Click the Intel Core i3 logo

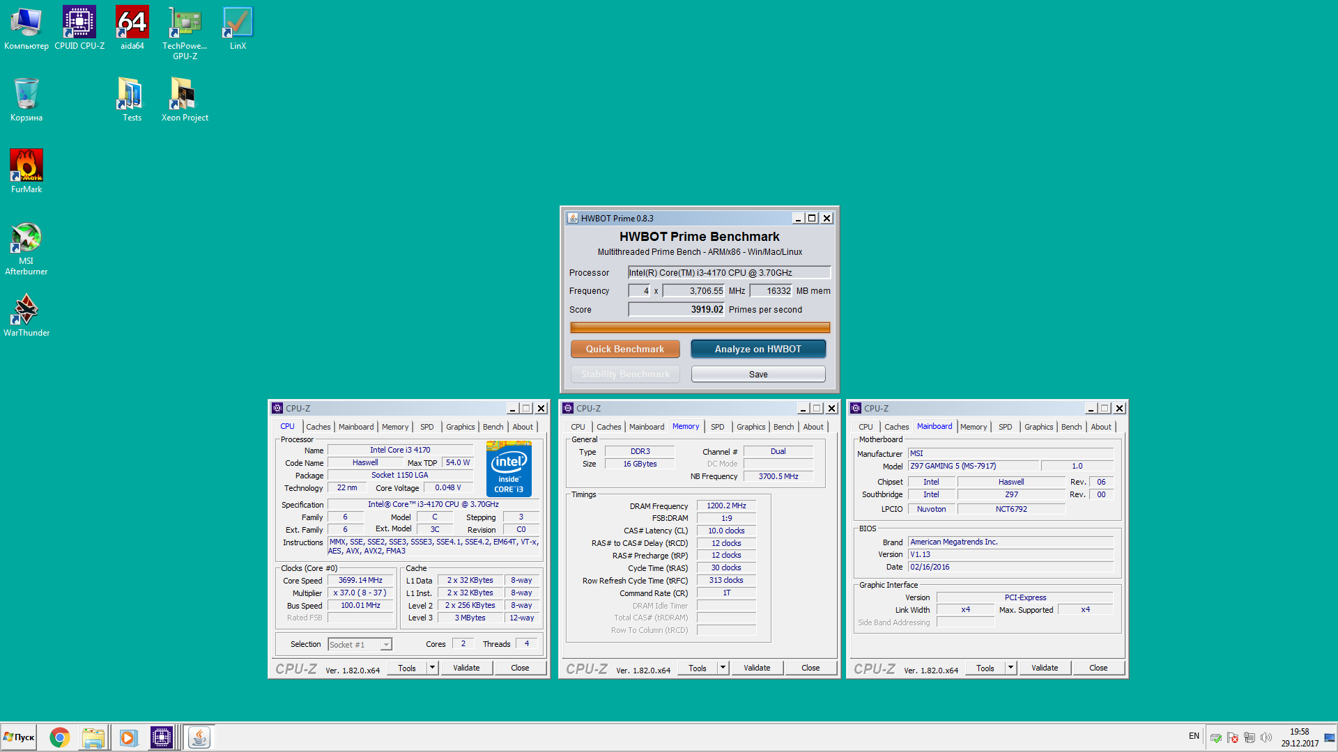tap(509, 469)
